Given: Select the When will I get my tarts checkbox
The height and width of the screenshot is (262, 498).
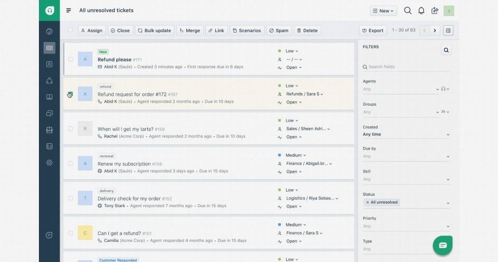Looking at the screenshot, I should pyautogui.click(x=71, y=129).
